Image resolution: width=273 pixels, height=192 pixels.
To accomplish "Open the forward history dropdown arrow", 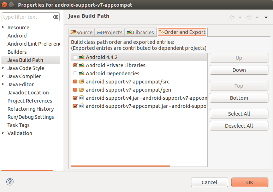I will click(x=257, y=17).
